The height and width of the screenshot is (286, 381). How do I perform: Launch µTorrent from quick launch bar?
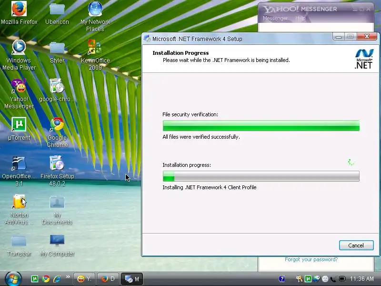pyautogui.click(x=34, y=279)
